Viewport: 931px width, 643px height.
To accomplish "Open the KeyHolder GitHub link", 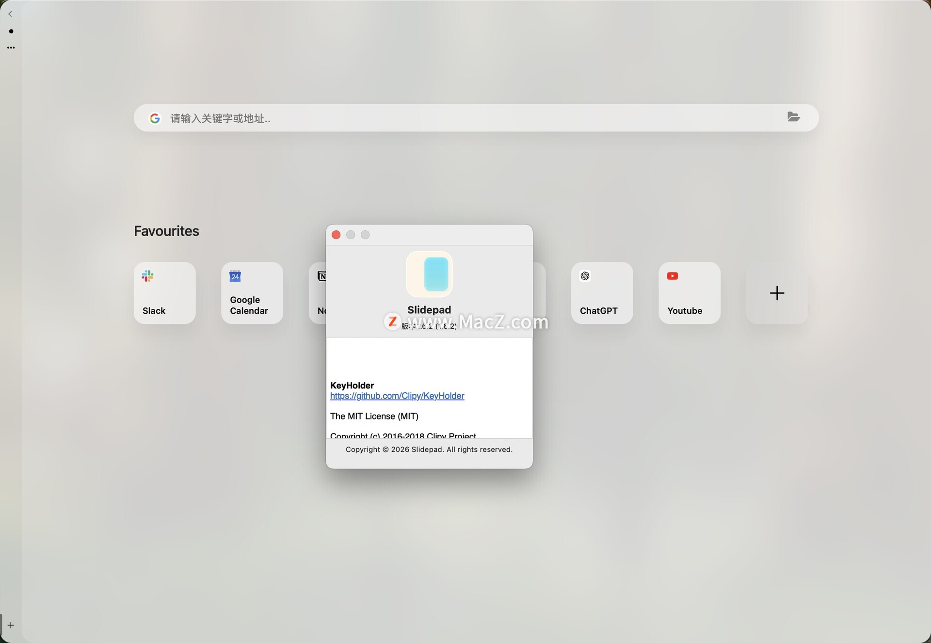I will [397, 396].
